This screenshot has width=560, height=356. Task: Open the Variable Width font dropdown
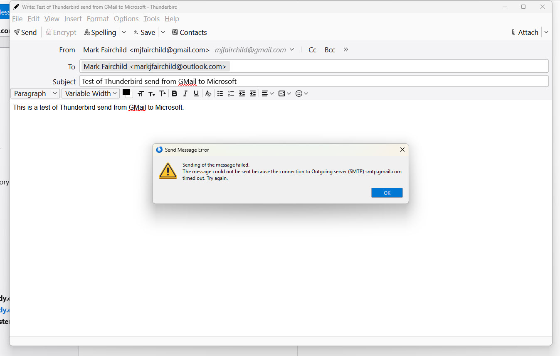point(91,93)
